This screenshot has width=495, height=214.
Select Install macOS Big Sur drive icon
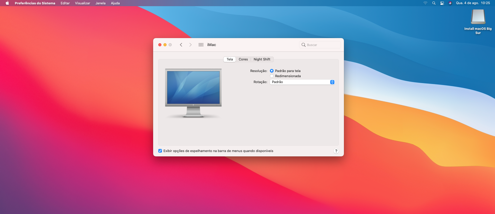tap(478, 17)
